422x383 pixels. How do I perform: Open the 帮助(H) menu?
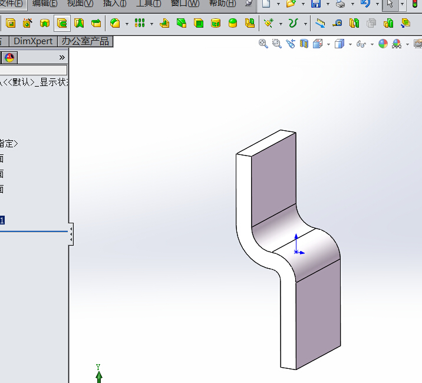pyautogui.click(x=223, y=4)
